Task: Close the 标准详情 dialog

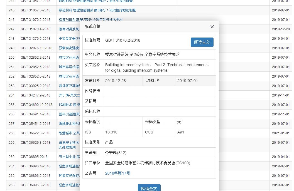Action: tap(212, 27)
